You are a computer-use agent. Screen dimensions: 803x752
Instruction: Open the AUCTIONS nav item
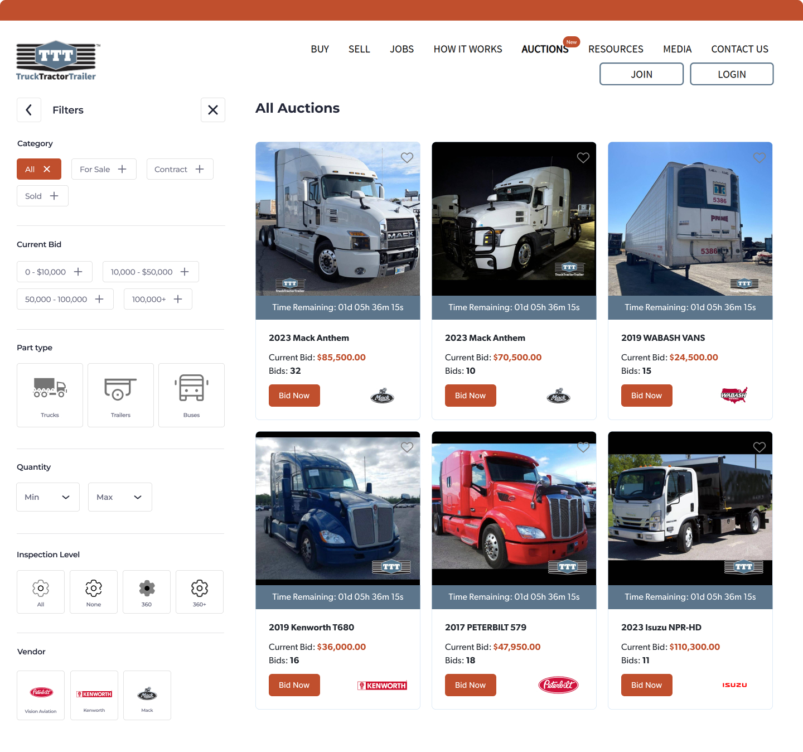[545, 49]
